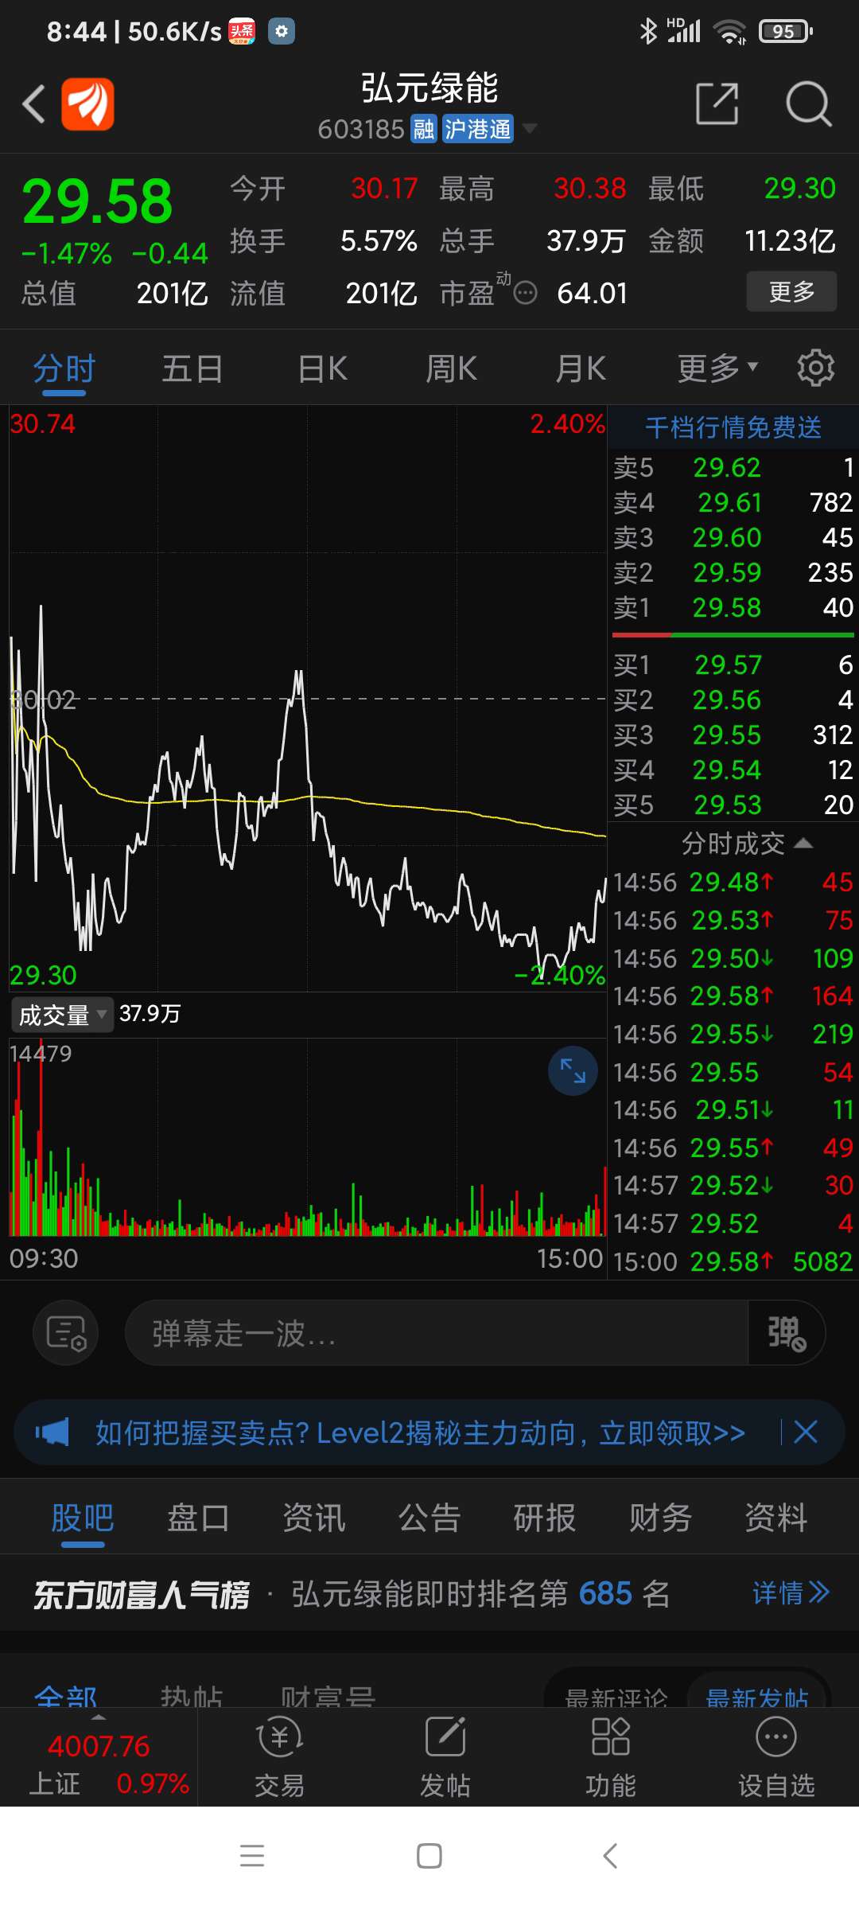Expand the 更多 chart period dropdown
The image size is (859, 1910).
point(717,368)
